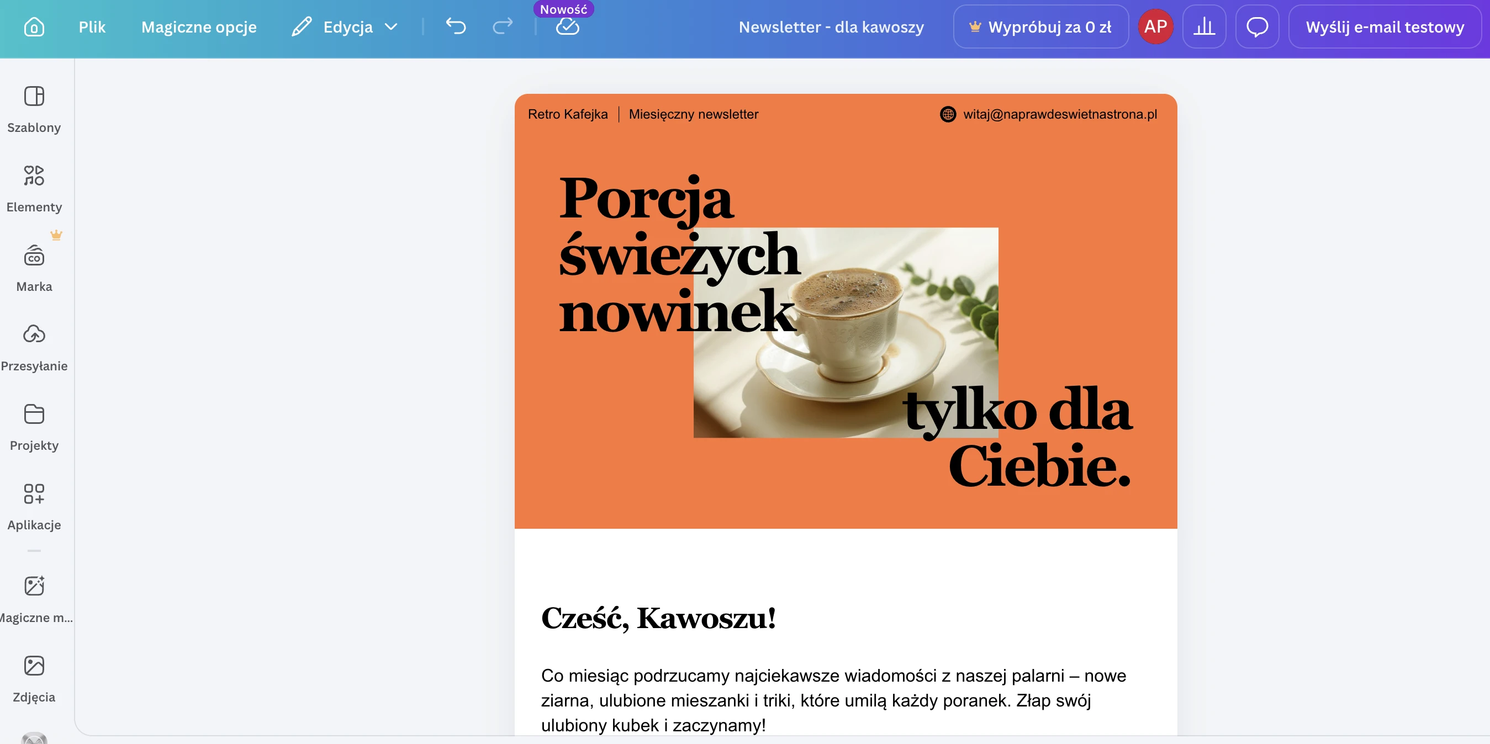Open the Plik menu
The height and width of the screenshot is (744, 1490).
92,26
